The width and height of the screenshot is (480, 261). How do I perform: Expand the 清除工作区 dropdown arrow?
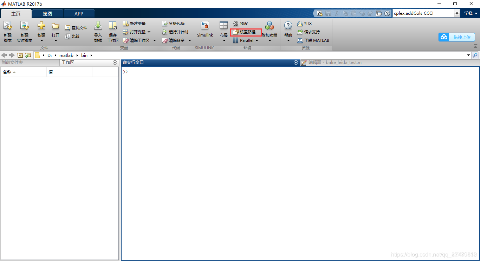(x=155, y=40)
